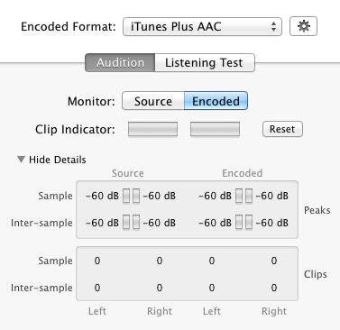Collapse the Hide Details disclosure triangle
This screenshot has width=340, height=330.
tap(21, 160)
